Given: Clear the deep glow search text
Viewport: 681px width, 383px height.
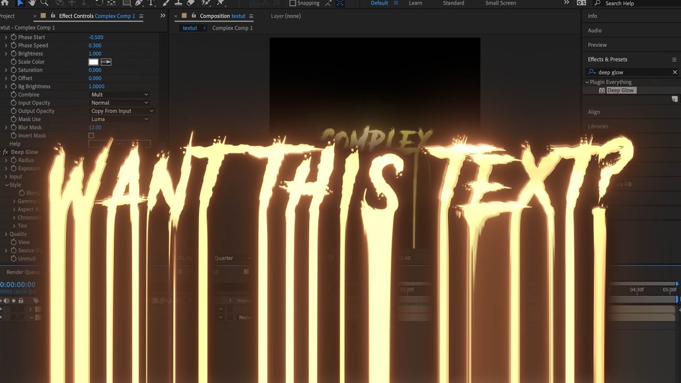Looking at the screenshot, I should 675,72.
